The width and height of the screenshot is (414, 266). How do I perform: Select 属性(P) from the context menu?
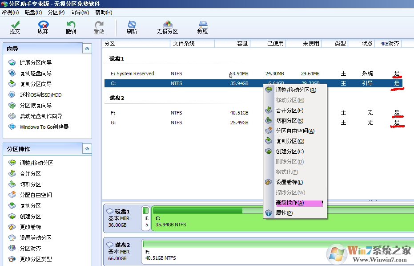click(285, 213)
